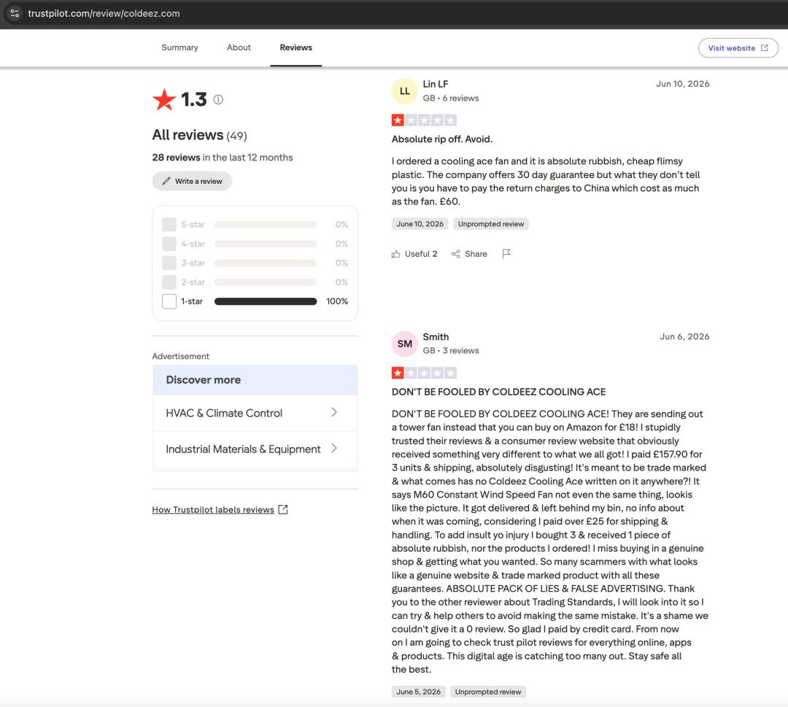The image size is (788, 707).
Task: Click the Visit website button
Action: pyautogui.click(x=738, y=47)
